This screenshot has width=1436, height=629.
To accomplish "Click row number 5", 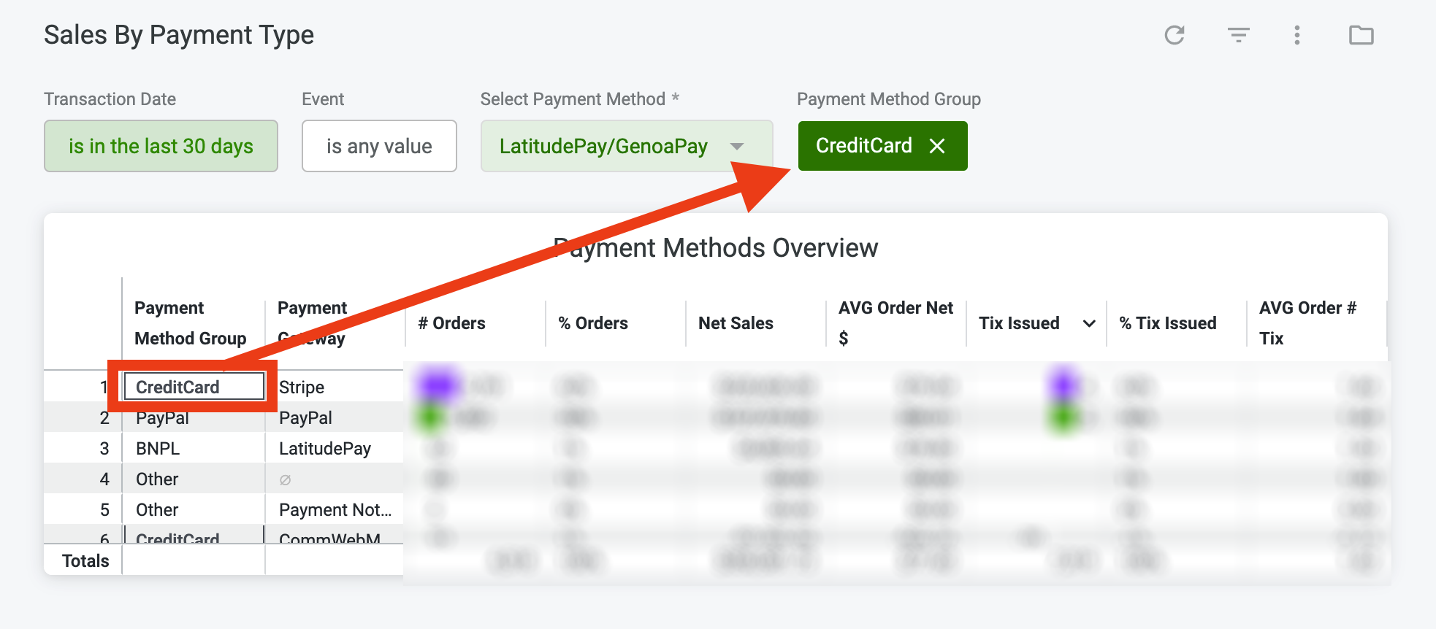I will pos(104,510).
